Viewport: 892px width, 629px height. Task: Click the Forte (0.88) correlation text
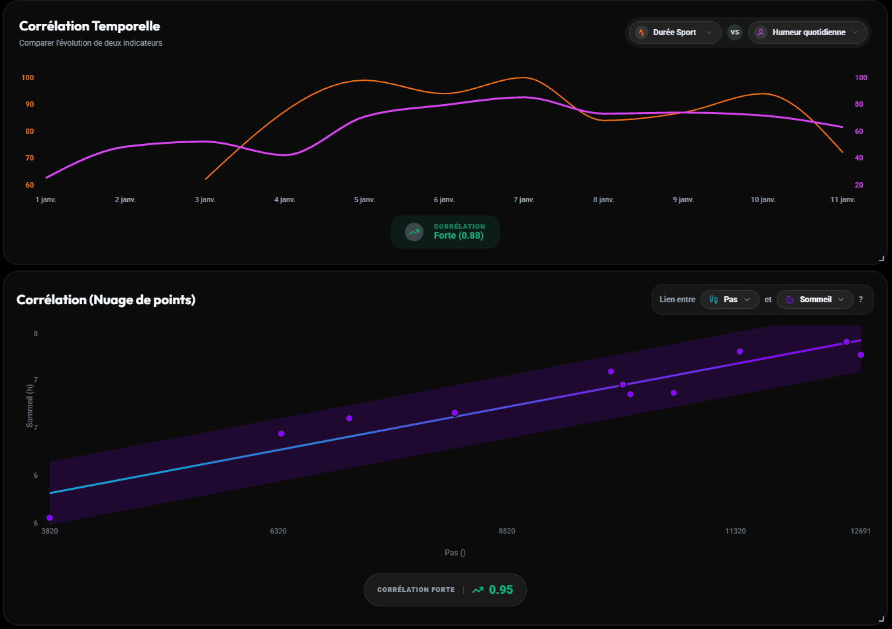[x=459, y=236]
